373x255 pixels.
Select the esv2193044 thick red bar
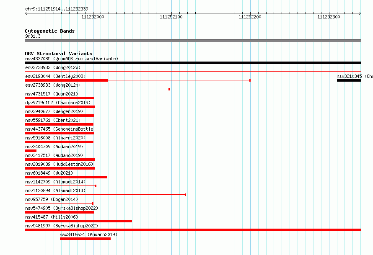[x=66, y=80]
